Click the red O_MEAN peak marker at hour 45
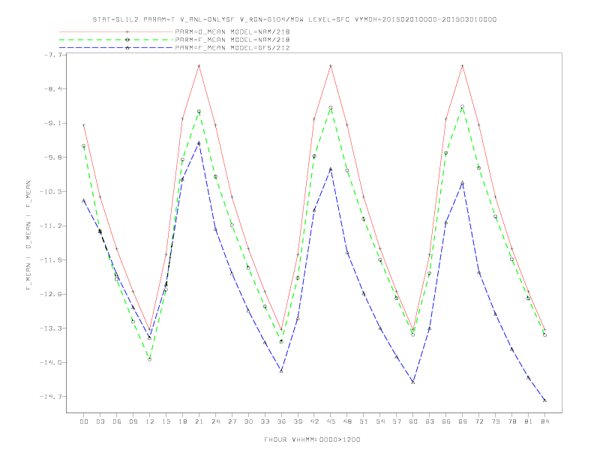This screenshot has height=459, width=594. [x=331, y=66]
